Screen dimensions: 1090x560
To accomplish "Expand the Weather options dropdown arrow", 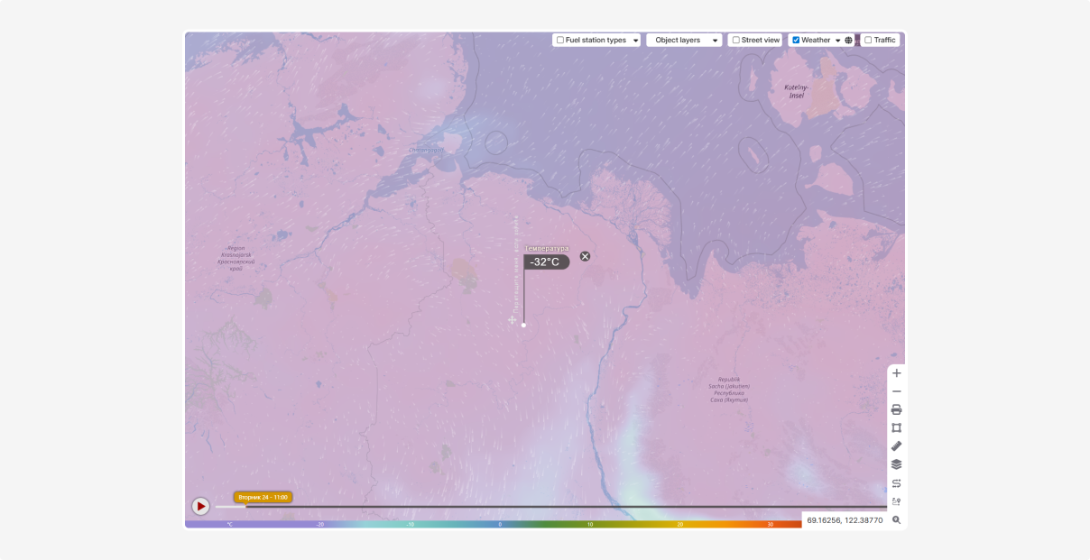I will click(x=837, y=41).
